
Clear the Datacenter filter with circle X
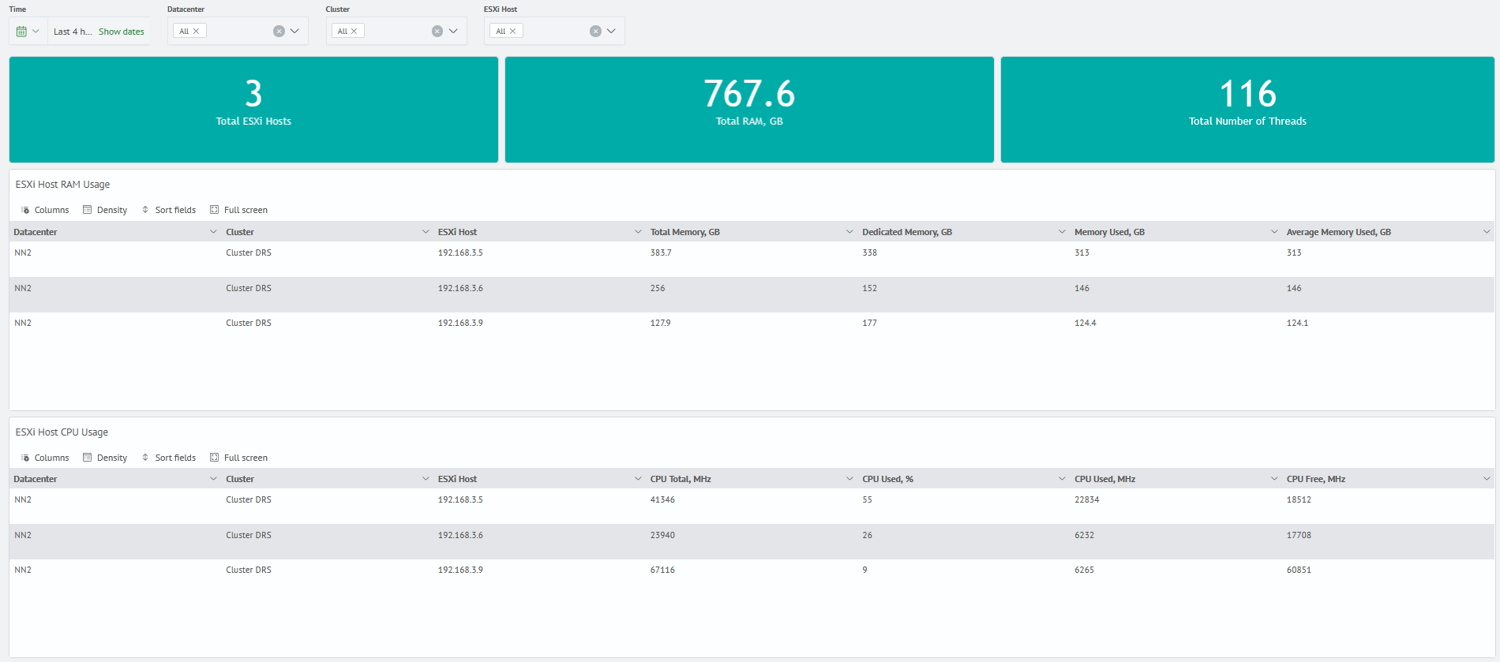coord(279,32)
